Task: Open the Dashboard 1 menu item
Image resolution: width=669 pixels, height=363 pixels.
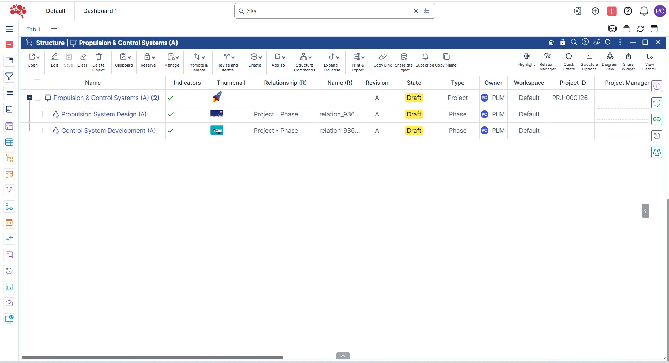Action: [100, 11]
